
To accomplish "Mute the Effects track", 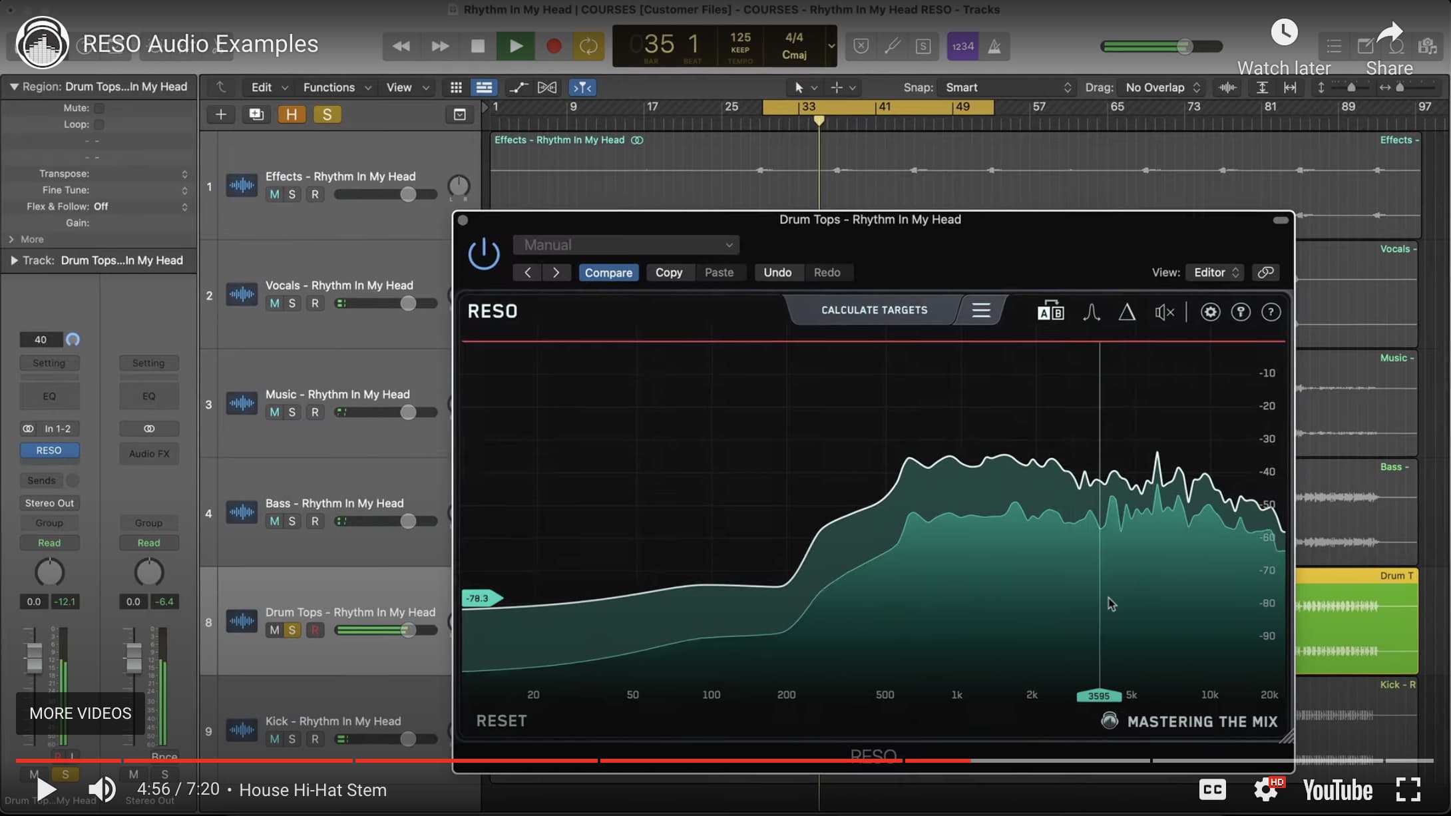I will [x=274, y=194].
